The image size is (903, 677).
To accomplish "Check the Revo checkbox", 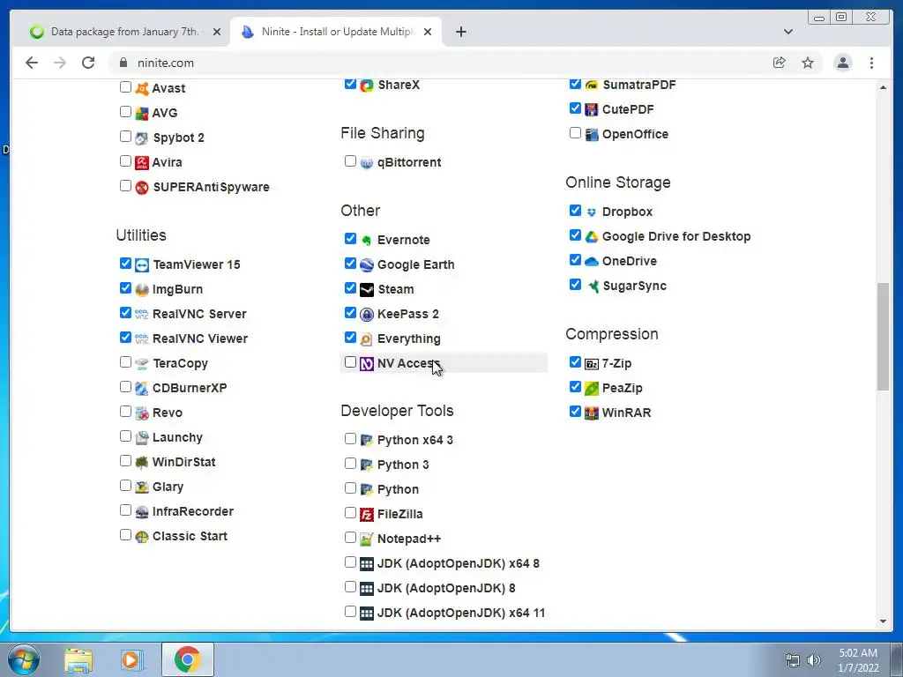I will coord(125,411).
